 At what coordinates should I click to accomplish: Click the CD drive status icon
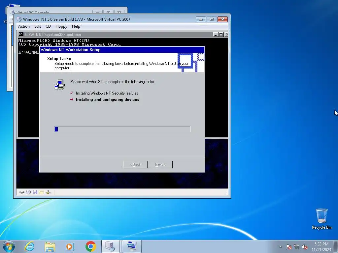point(28,192)
